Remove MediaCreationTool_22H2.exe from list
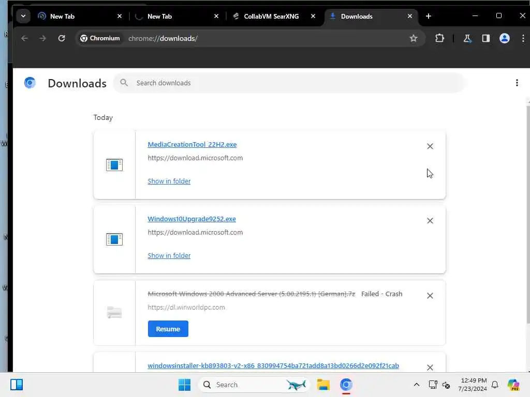The height and width of the screenshot is (397, 530). 430,146
